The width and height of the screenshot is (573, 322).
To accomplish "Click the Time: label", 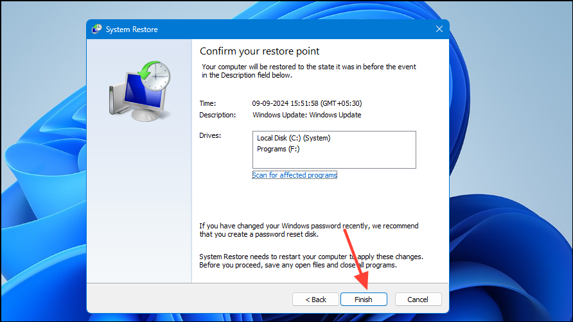I will pos(207,103).
